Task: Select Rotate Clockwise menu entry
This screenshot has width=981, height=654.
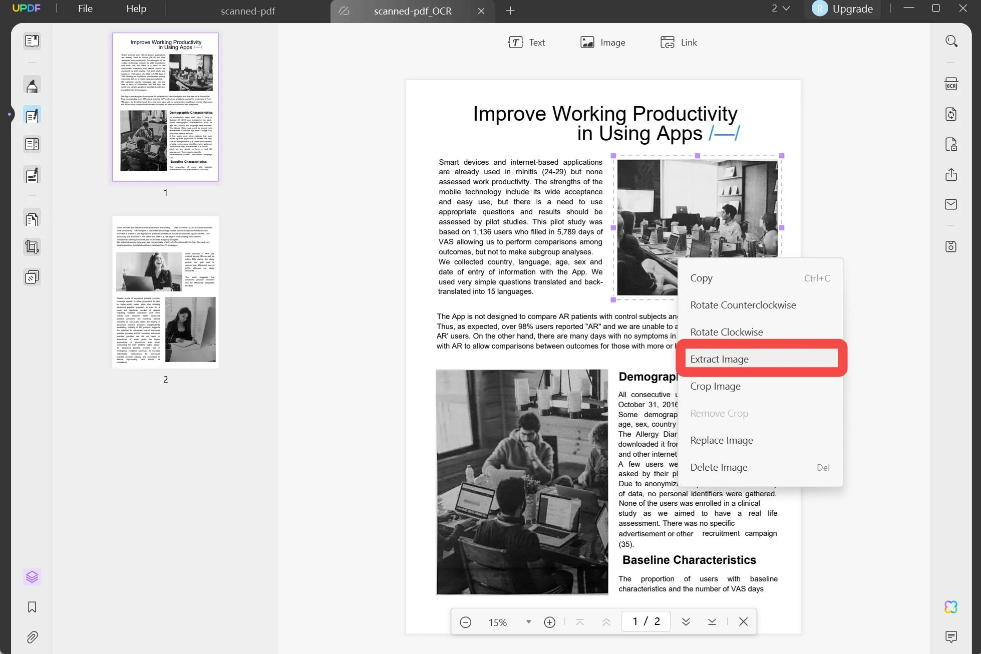Action: [760, 332]
